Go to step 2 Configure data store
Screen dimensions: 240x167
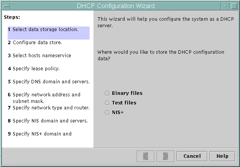37,43
